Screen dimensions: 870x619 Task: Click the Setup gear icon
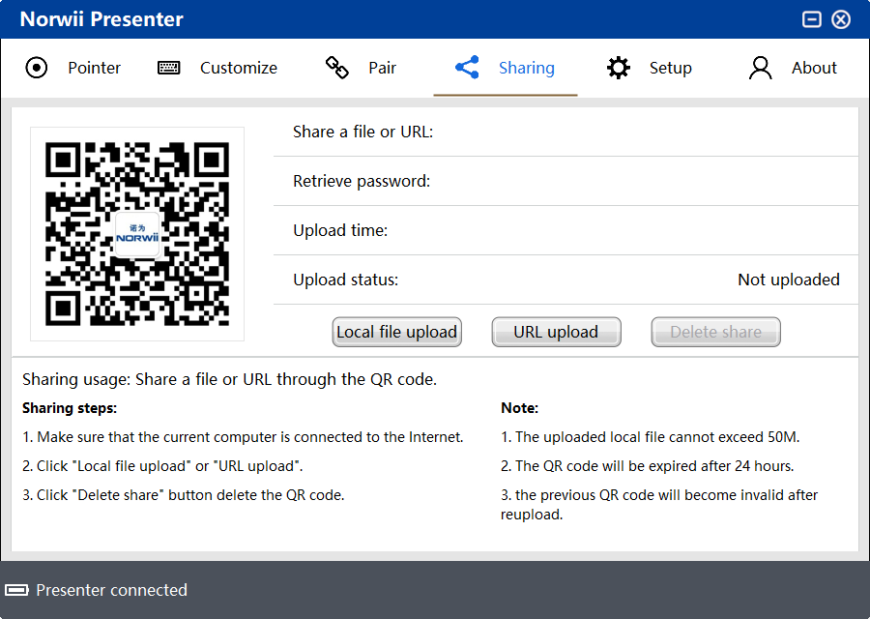coord(618,68)
